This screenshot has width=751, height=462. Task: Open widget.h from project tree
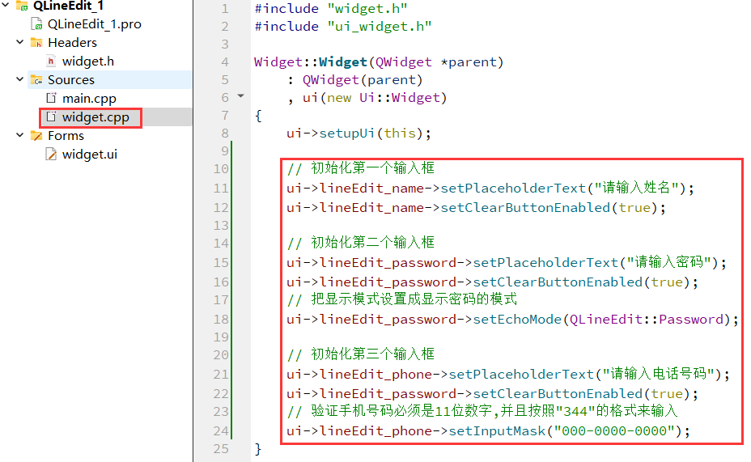pos(88,61)
